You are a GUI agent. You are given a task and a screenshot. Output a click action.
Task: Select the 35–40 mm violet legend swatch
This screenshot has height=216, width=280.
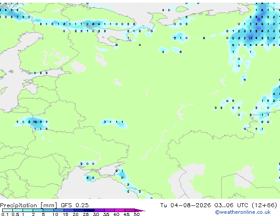pos(110,210)
